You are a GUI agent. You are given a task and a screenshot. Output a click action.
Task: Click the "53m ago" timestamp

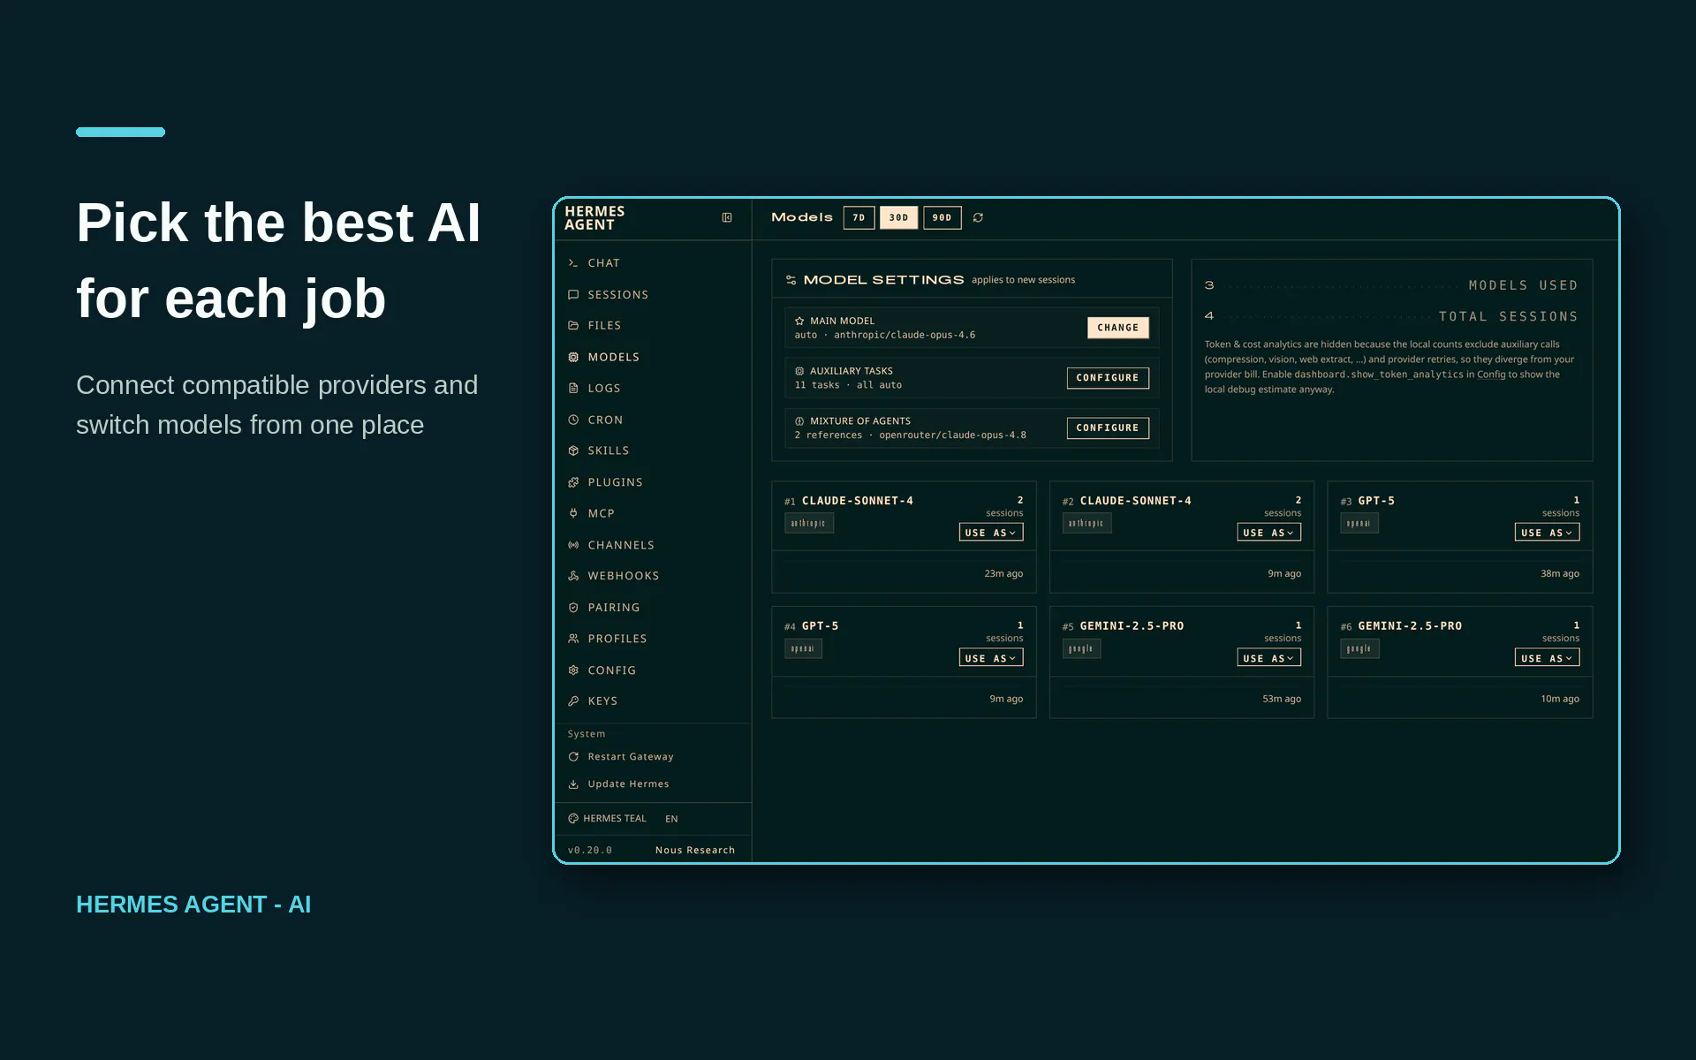(1282, 700)
